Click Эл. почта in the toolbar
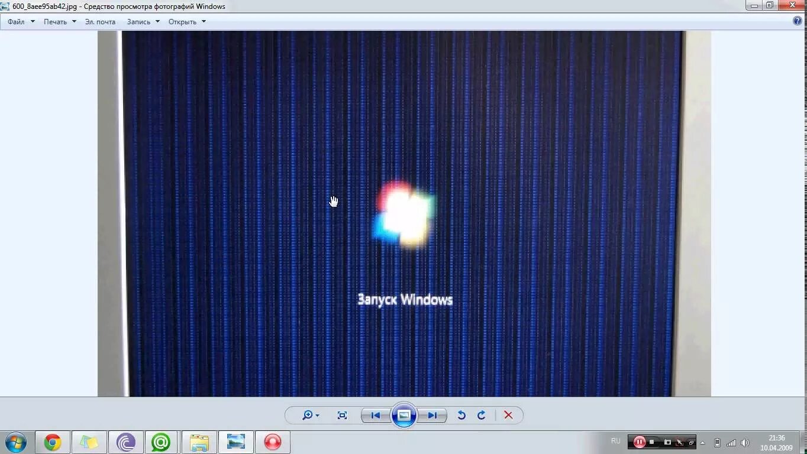 tap(100, 22)
